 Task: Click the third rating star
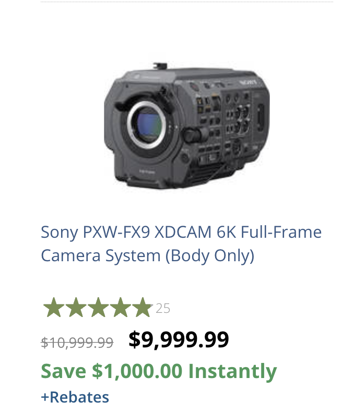(x=98, y=307)
